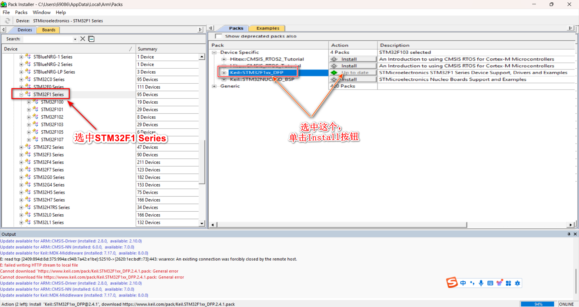Expand the STM32F4 Series node
Viewport: 579px width, 307px height.
pyautogui.click(x=21, y=162)
